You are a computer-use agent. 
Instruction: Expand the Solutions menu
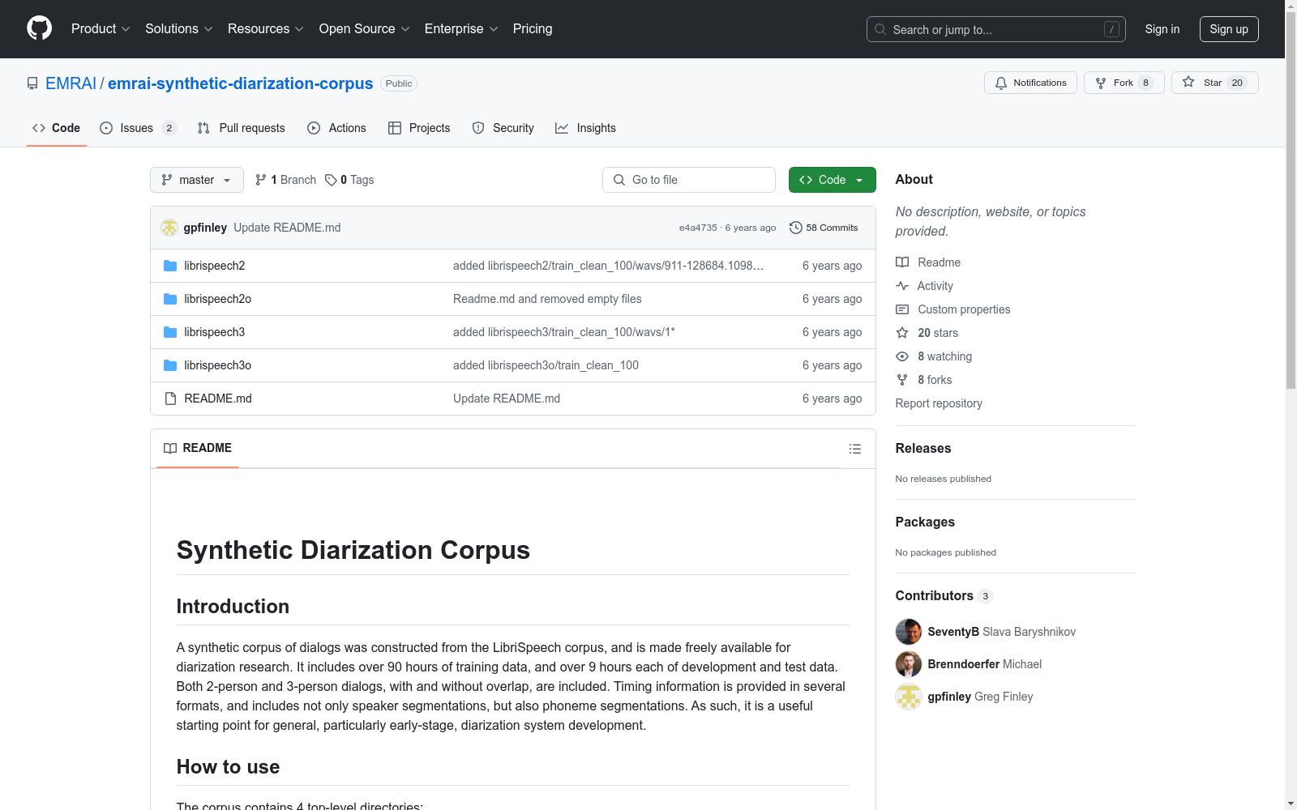pos(179,29)
